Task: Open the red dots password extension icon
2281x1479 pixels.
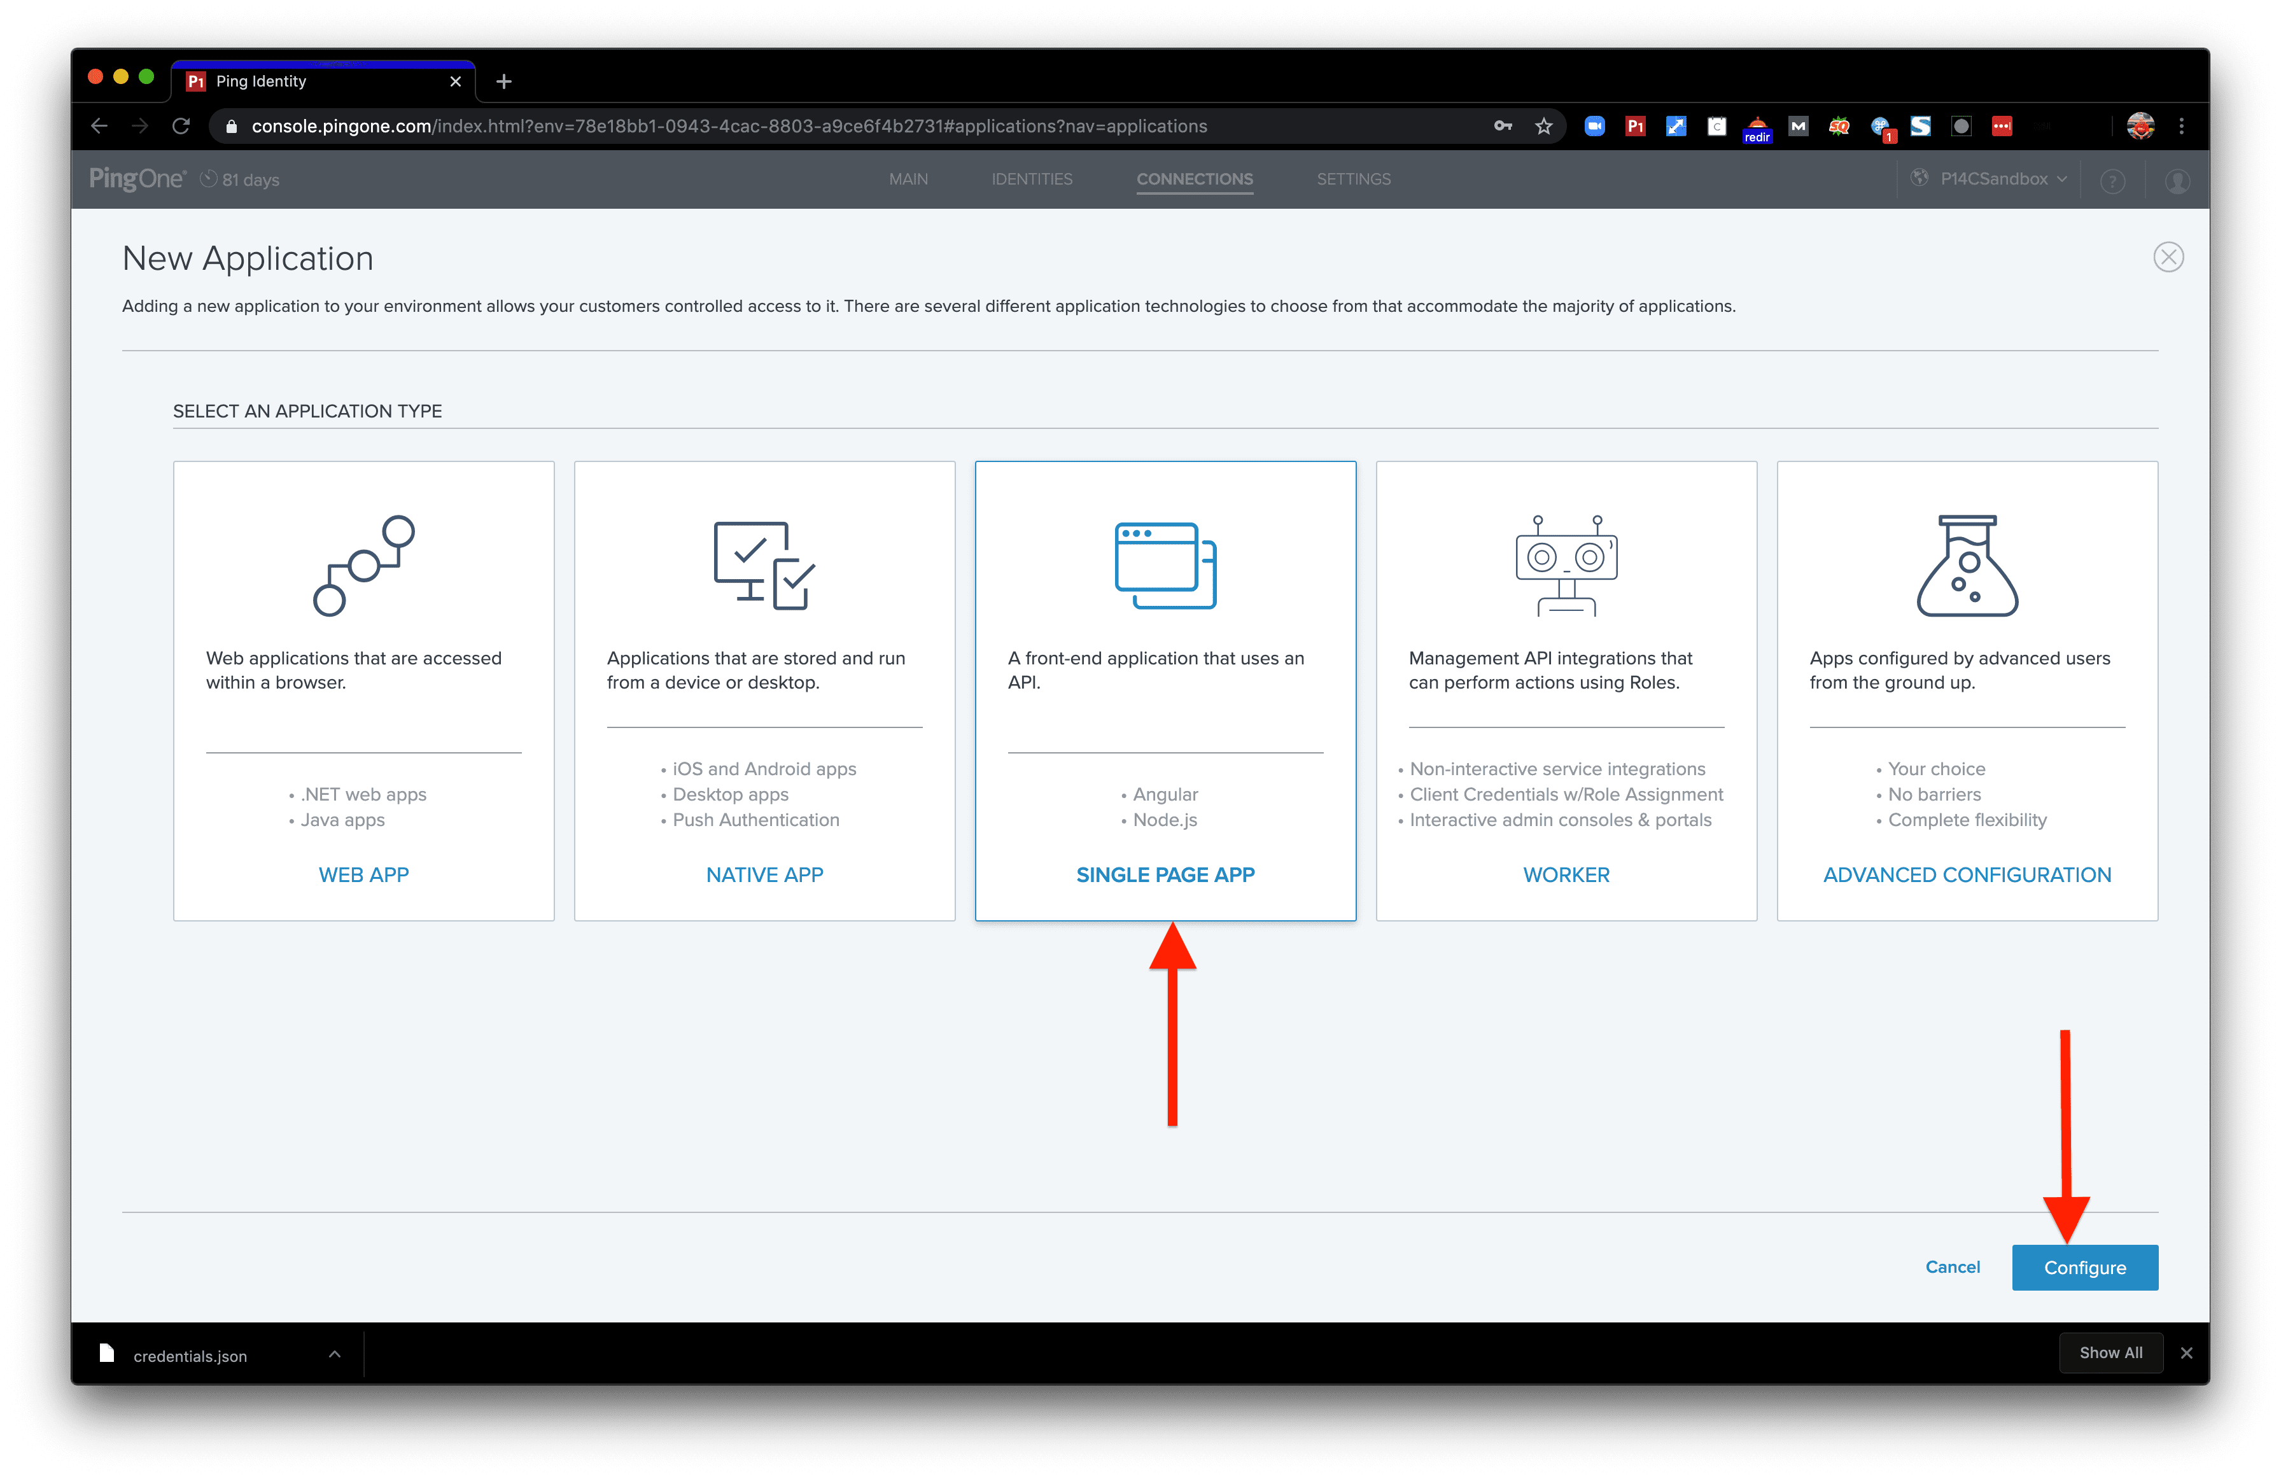Action: pyautogui.click(x=2001, y=125)
